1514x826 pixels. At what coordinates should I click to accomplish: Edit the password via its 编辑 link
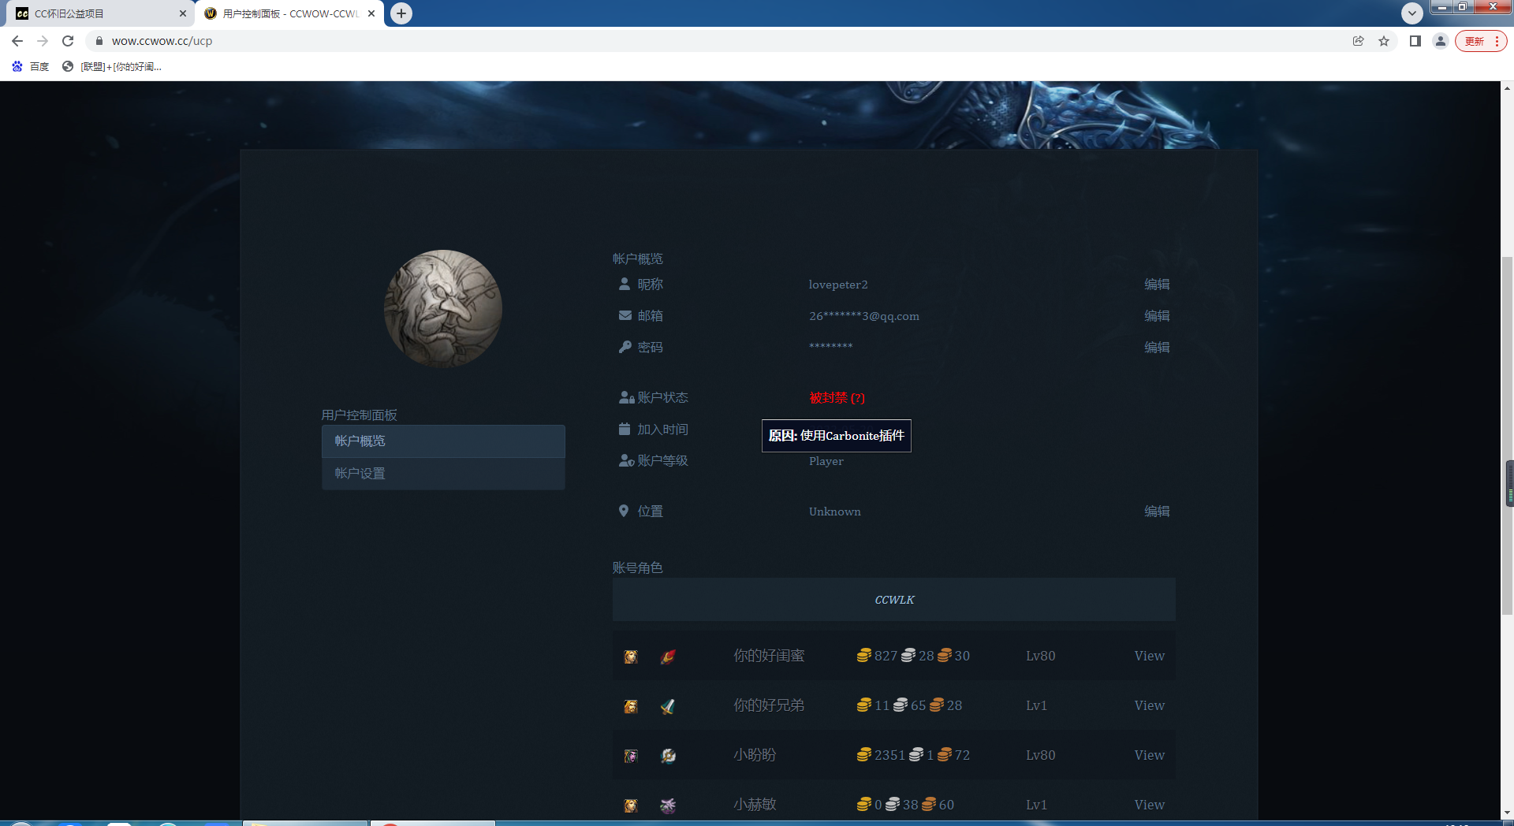(1157, 348)
